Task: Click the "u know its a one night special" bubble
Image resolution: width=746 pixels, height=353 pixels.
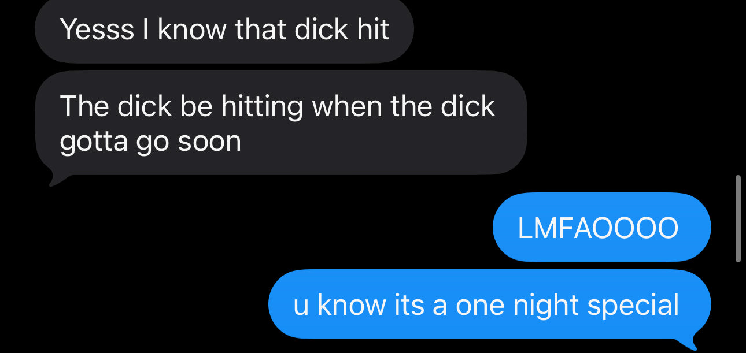Action: (x=489, y=304)
